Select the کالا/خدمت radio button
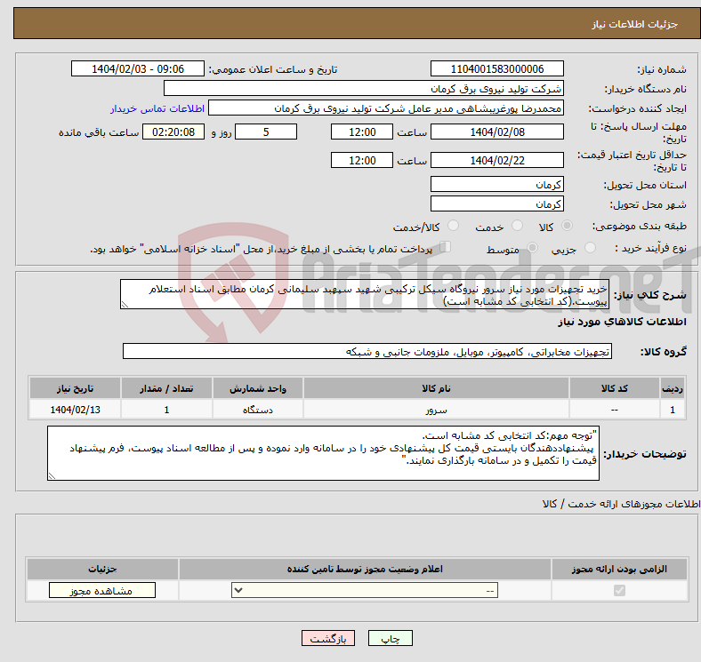Image resolution: width=701 pixels, height=662 pixels. click(453, 226)
